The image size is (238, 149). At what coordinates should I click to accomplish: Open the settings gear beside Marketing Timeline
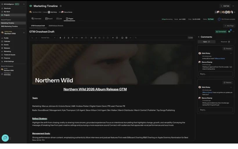pyautogui.click(x=61, y=6)
